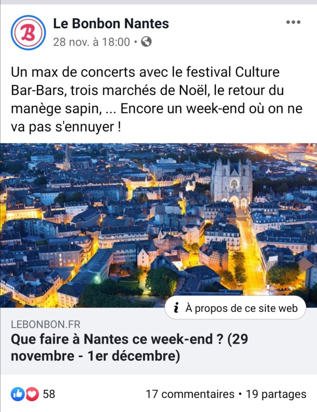
Task: Click the info 'i' icon
Action: point(176,309)
